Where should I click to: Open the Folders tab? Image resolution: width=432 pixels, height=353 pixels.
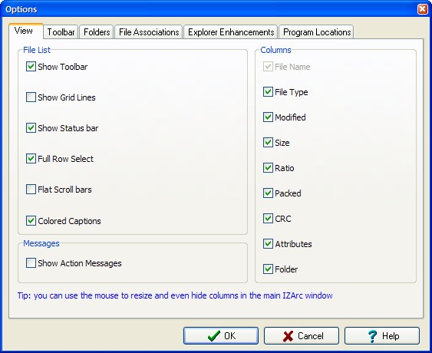point(97,32)
